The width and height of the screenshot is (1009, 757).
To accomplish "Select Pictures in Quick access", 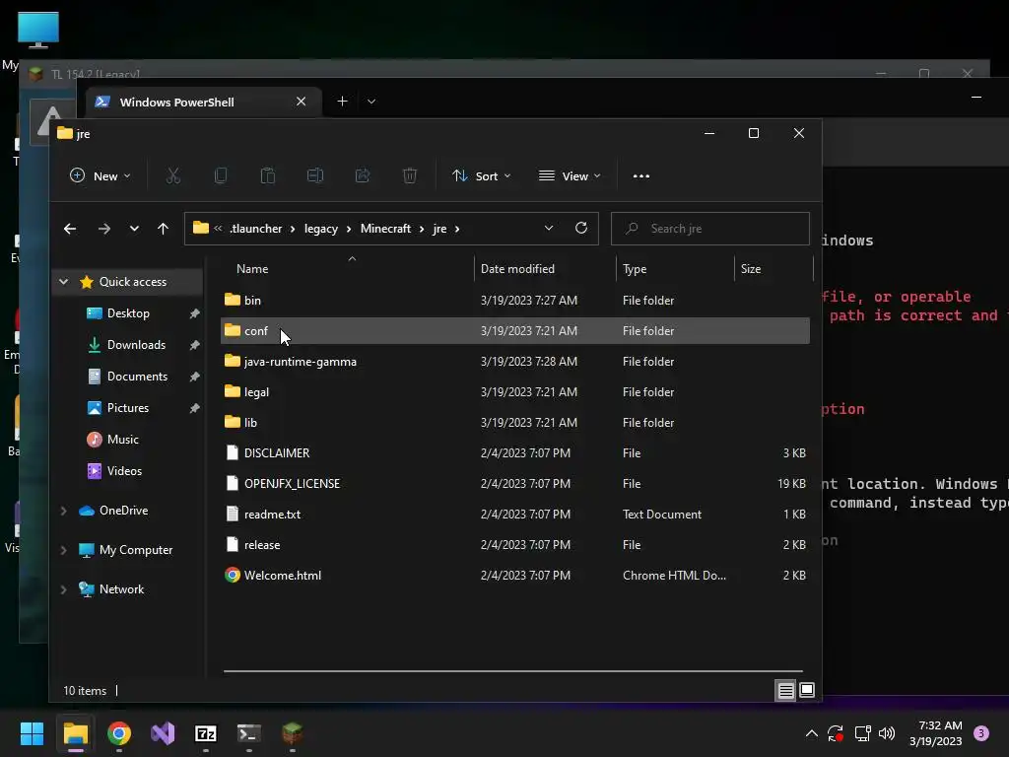I will point(127,408).
